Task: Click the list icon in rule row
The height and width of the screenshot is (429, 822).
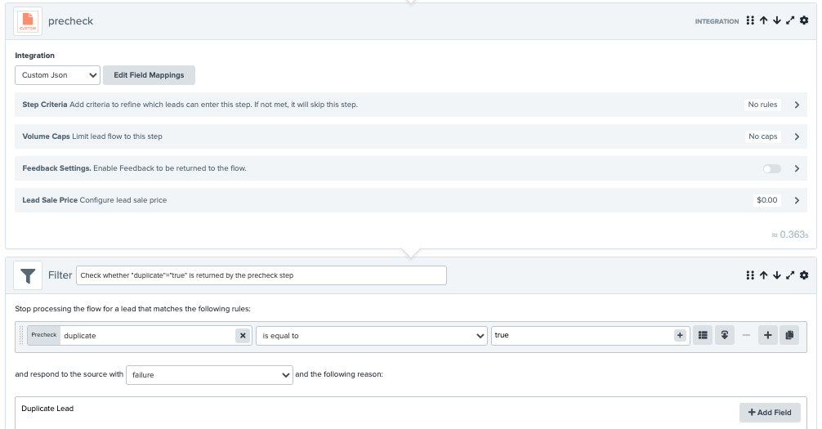Action: point(703,335)
